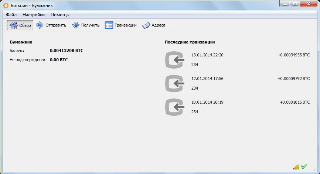Open the Файл menu

(11, 15)
